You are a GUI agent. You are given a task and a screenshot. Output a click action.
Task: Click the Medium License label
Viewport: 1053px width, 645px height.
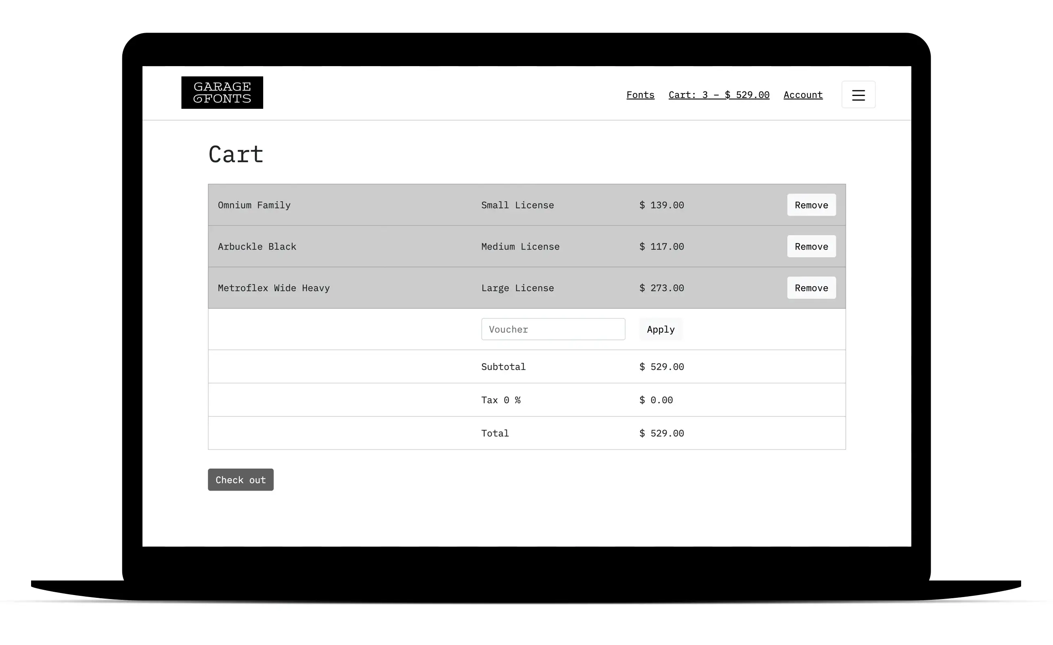[520, 246]
